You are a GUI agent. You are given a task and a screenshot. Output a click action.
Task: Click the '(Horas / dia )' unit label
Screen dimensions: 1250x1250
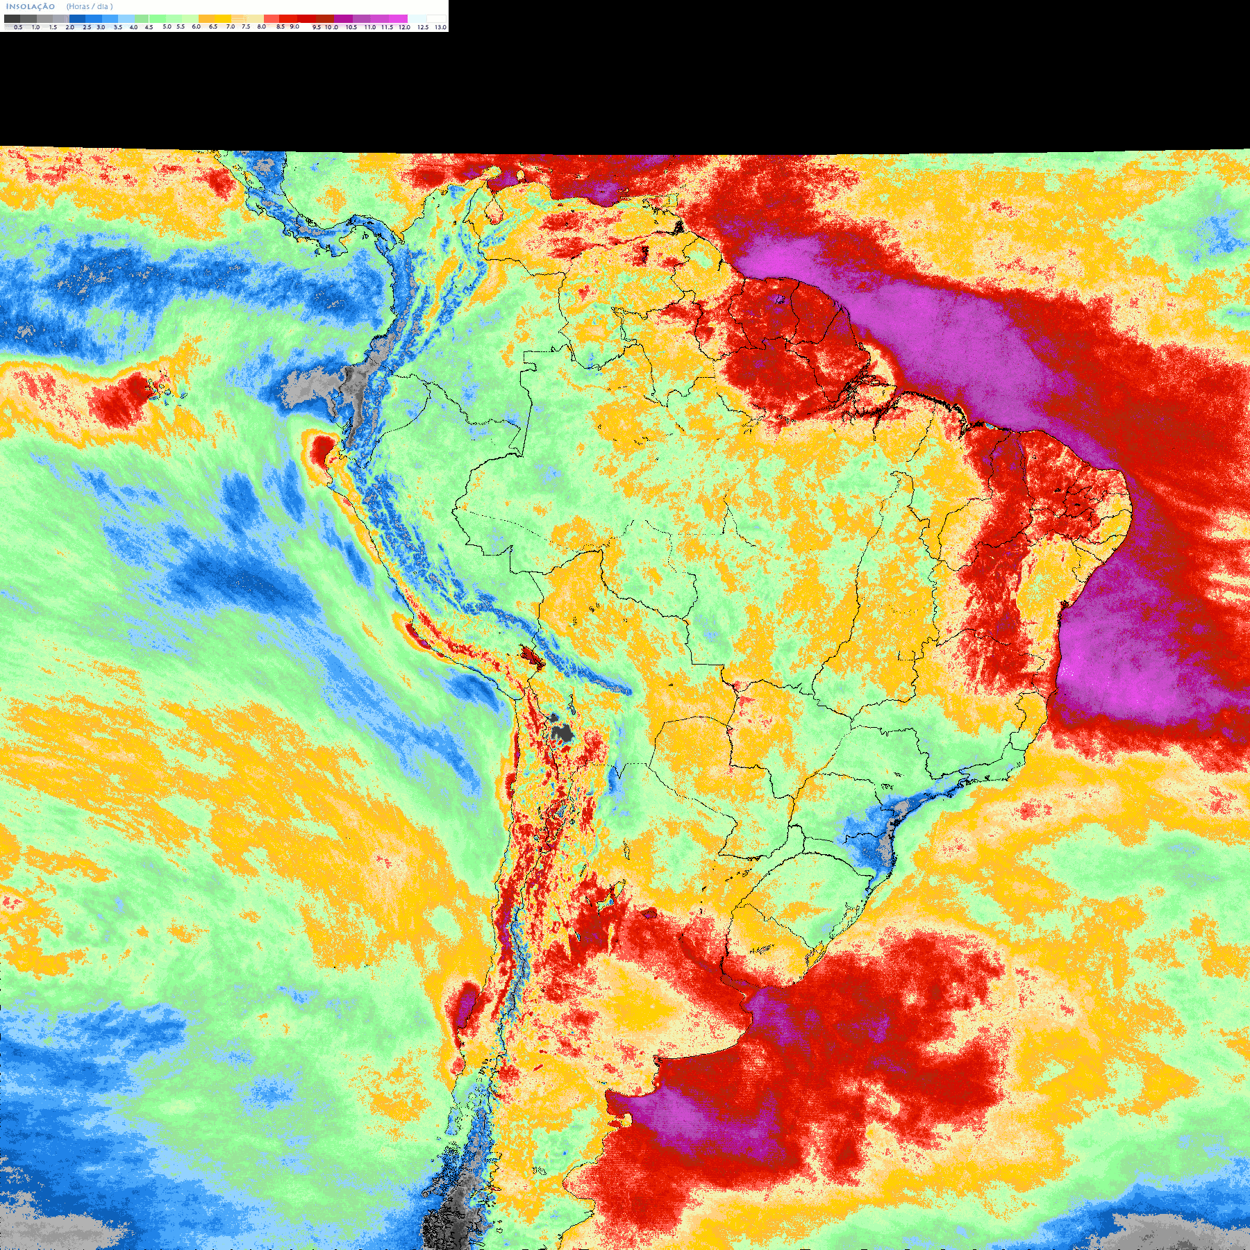click(90, 6)
